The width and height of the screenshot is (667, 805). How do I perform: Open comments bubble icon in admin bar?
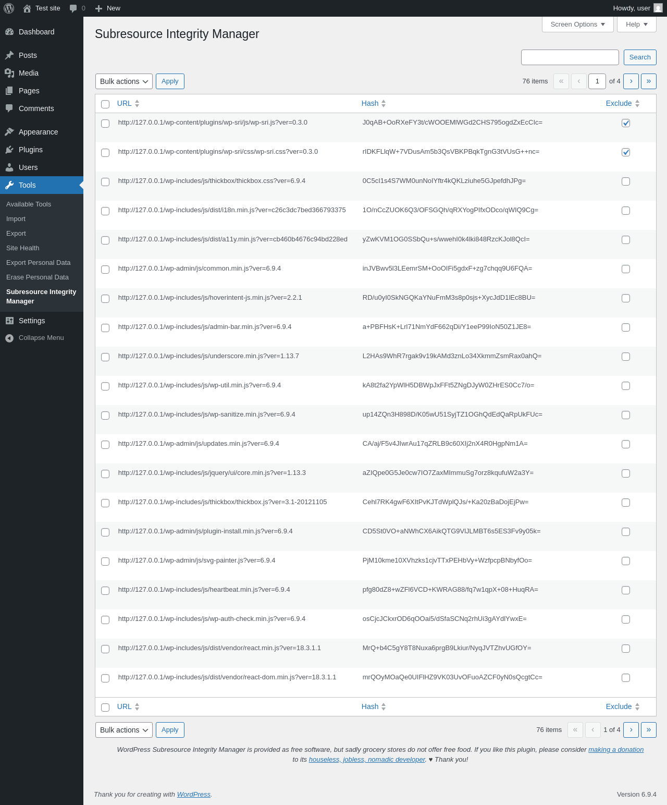coord(73,8)
